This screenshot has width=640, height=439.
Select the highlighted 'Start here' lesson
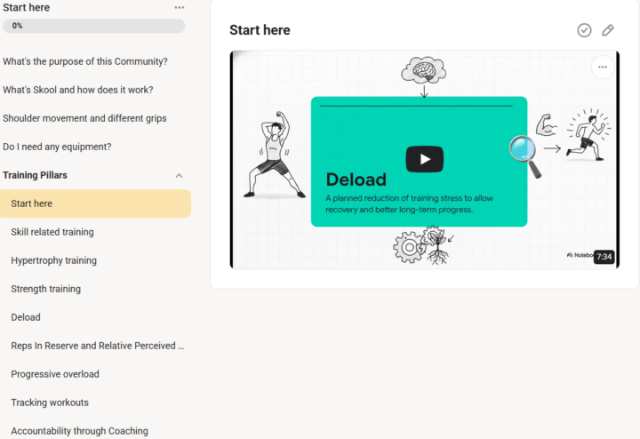pyautogui.click(x=95, y=204)
